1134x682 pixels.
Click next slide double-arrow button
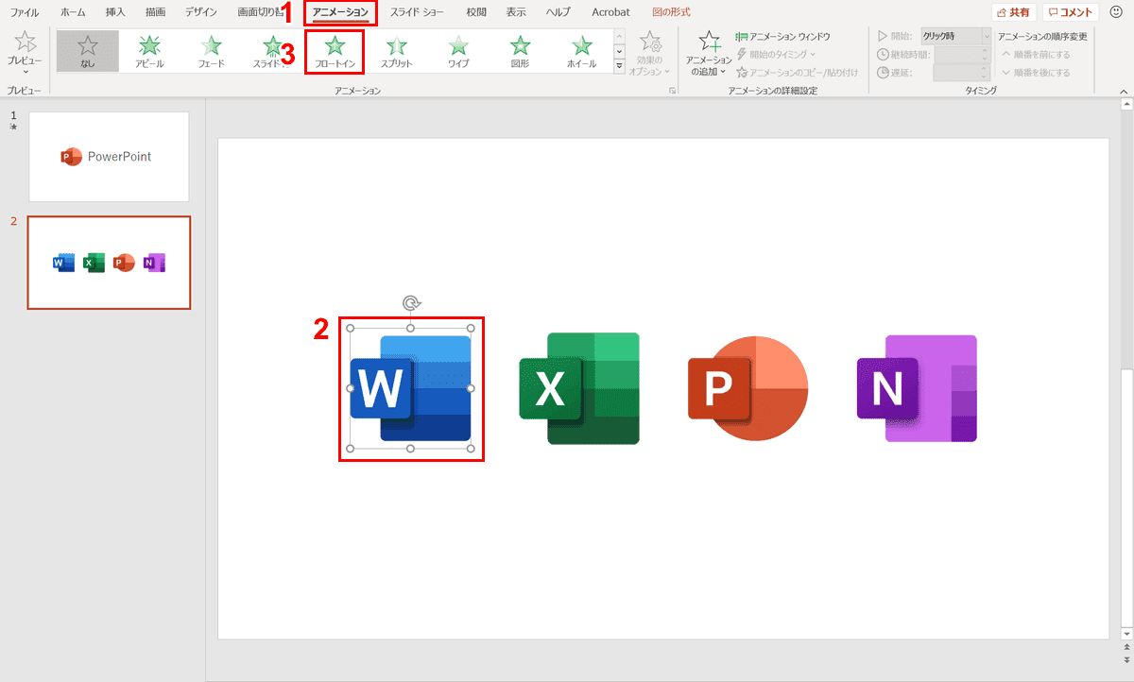pos(1126,660)
